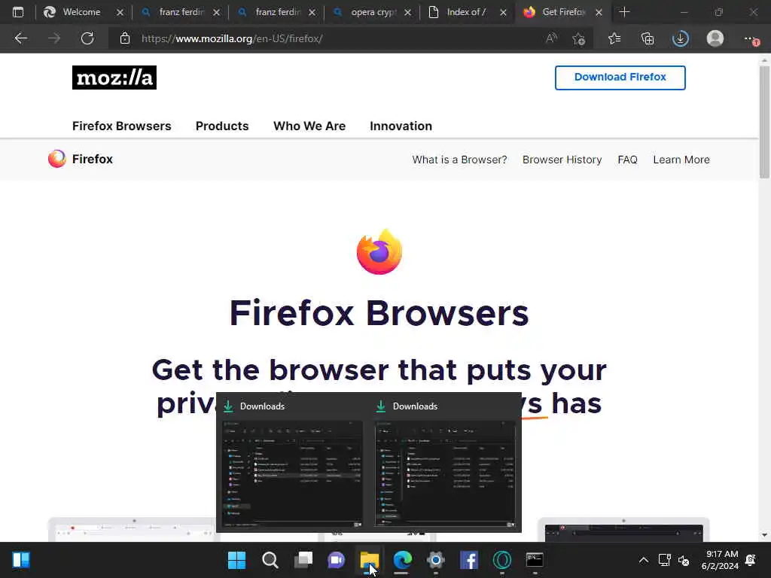View site information lock icon
Viewport: 771px width, 578px height.
[125, 38]
